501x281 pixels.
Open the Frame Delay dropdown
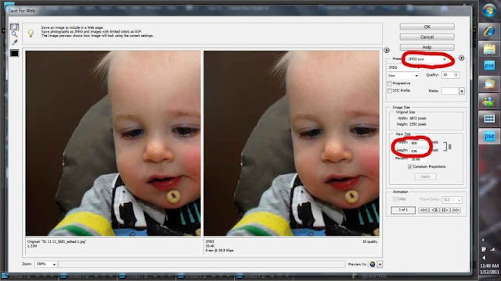(x=452, y=200)
